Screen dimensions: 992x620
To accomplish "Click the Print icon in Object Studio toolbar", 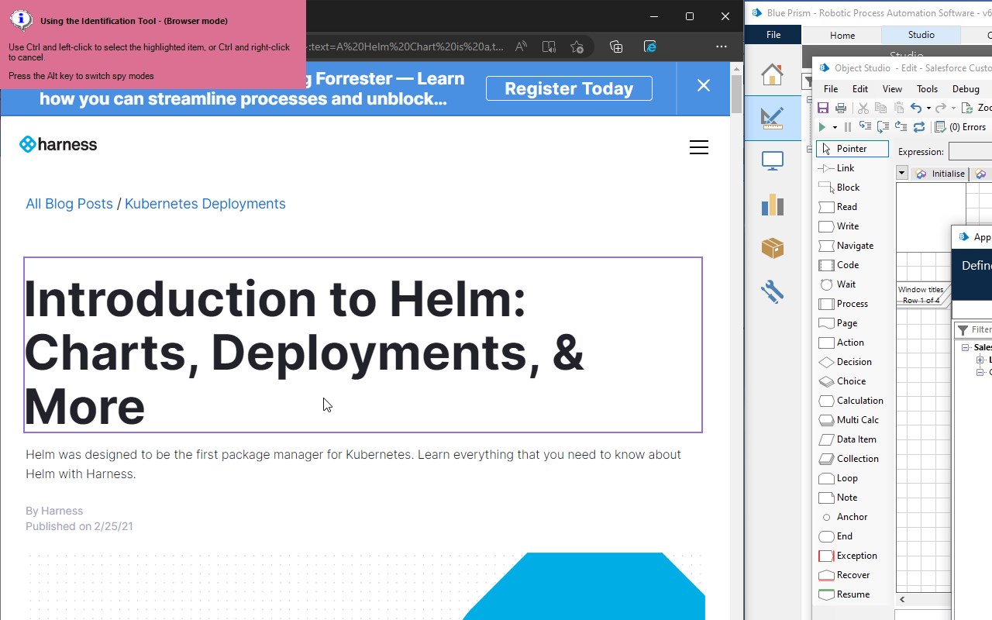I will pyautogui.click(x=840, y=108).
